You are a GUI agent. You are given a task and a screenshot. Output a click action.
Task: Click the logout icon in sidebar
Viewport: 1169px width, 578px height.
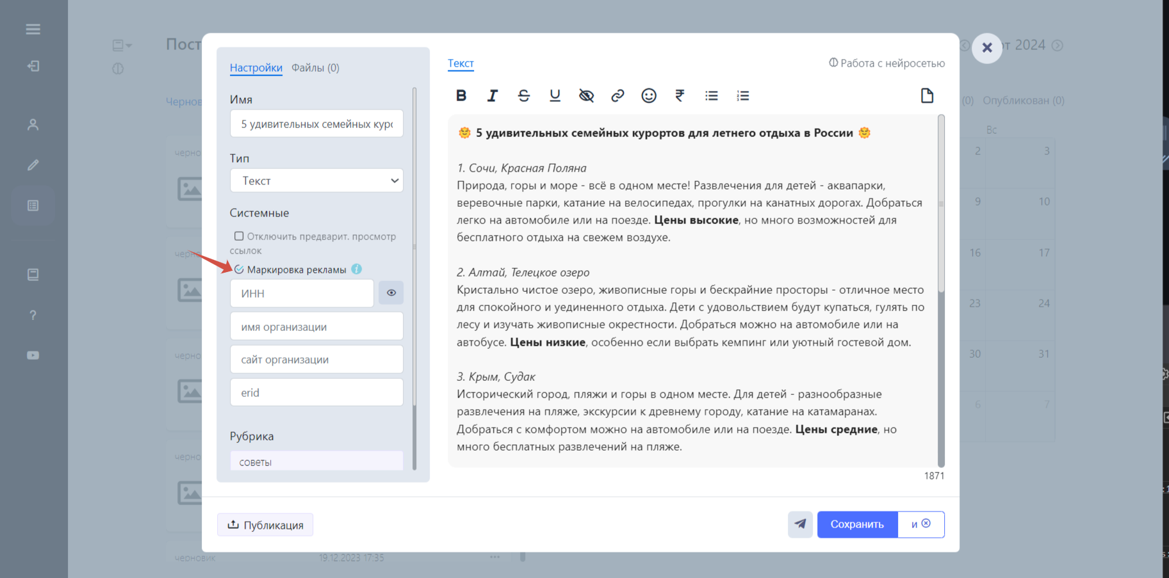pyautogui.click(x=33, y=66)
